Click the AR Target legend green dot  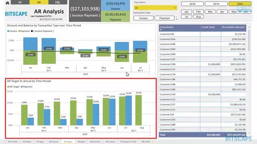coord(8,87)
